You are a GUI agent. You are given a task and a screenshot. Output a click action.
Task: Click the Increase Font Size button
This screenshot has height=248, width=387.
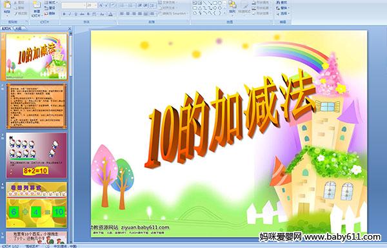coord(101,5)
